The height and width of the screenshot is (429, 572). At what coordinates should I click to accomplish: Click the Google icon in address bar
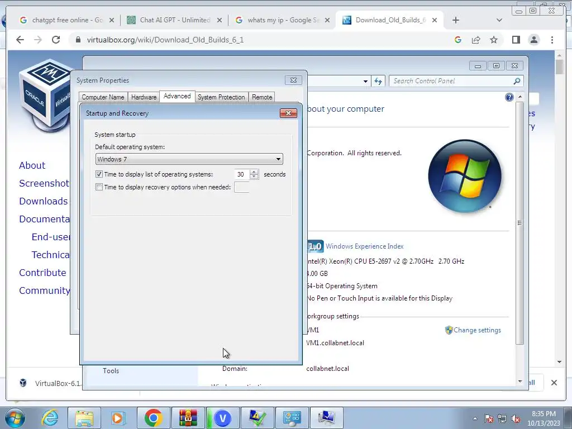pos(458,40)
